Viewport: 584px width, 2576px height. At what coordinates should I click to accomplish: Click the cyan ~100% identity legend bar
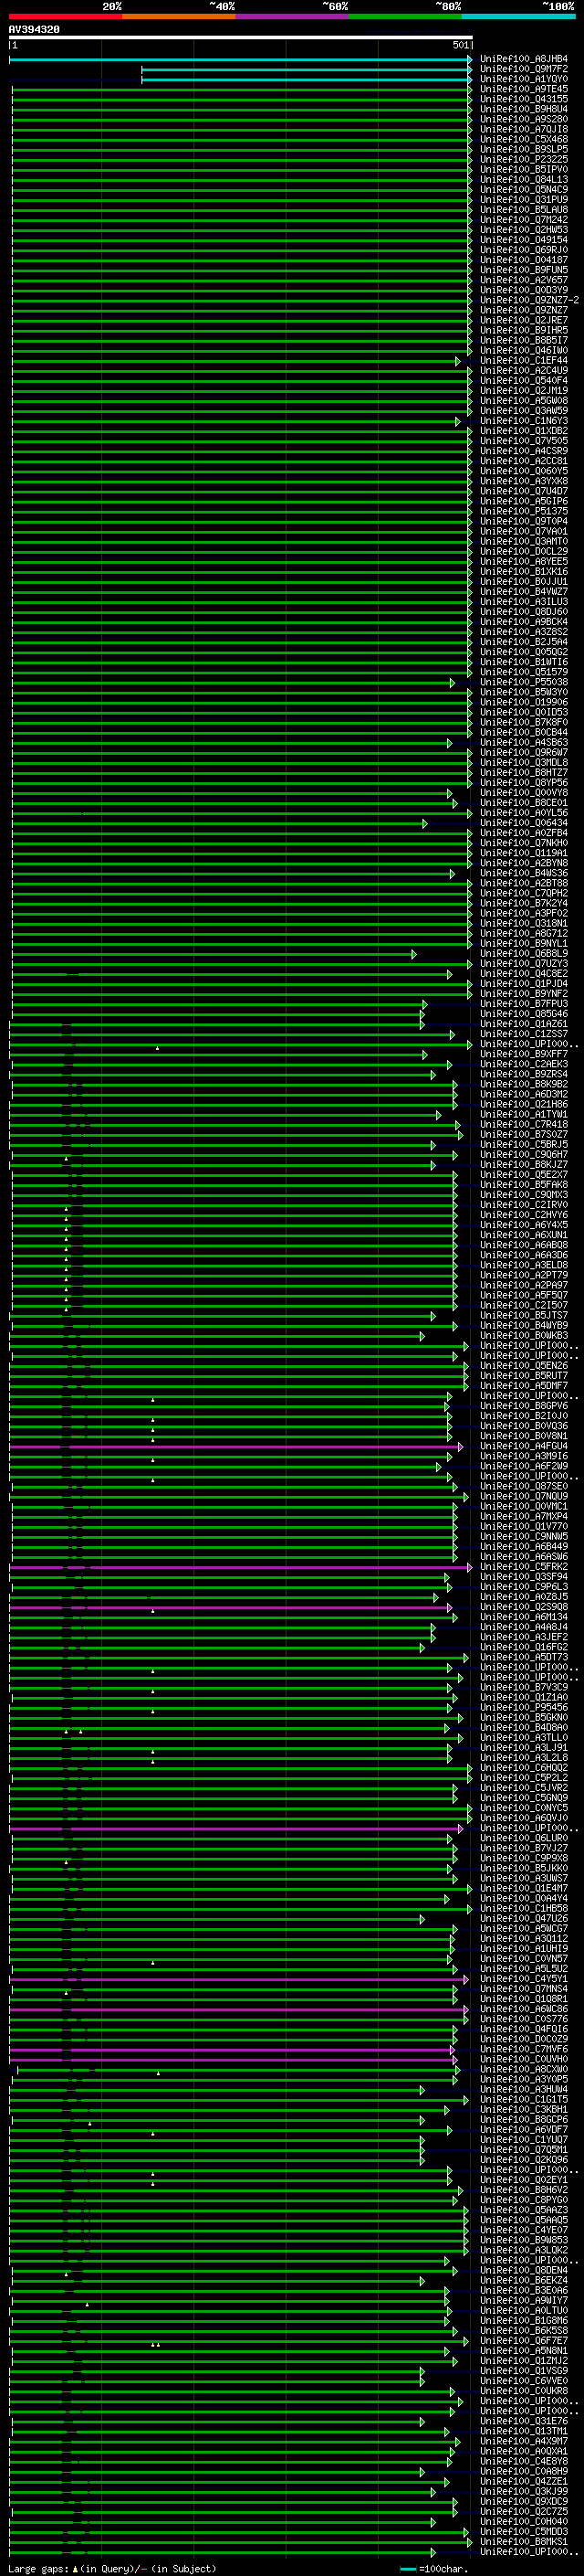[x=518, y=17]
